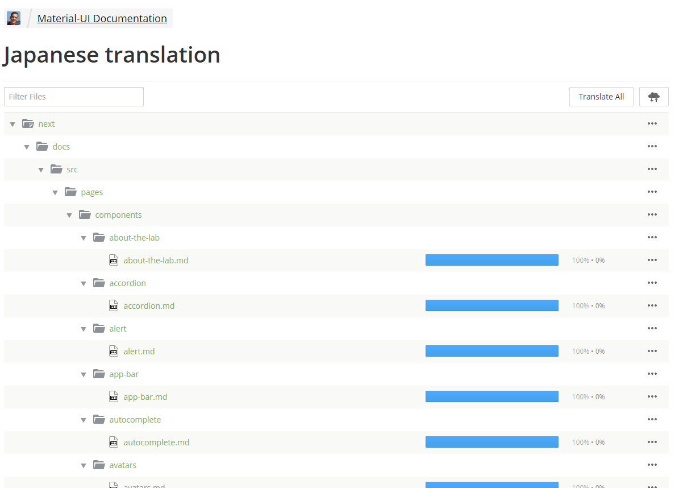Viewport: 679px width, 488px height.
Task: Open more options for alert folder
Action: click(x=652, y=328)
